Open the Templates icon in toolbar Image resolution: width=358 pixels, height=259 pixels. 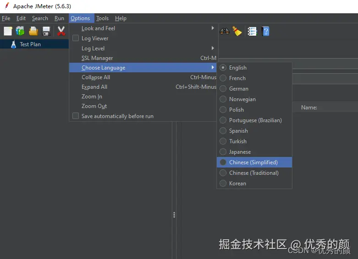click(x=20, y=31)
